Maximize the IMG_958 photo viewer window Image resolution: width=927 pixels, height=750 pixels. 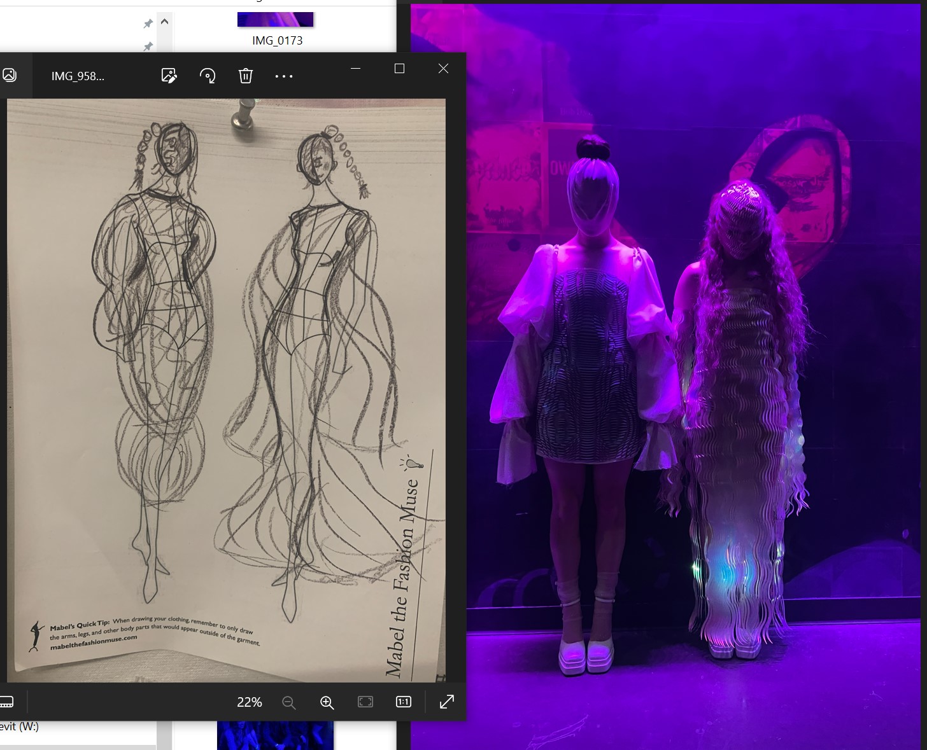399,69
